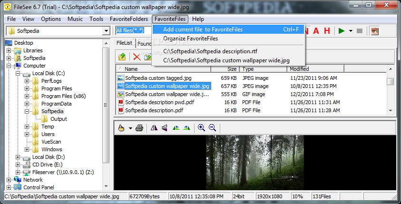
Task: Sort by the Modified column header
Action: (315, 69)
